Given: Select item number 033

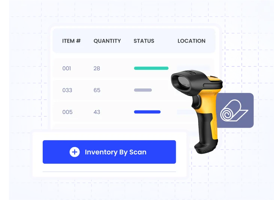Looking at the screenshot, I should 67,90.
